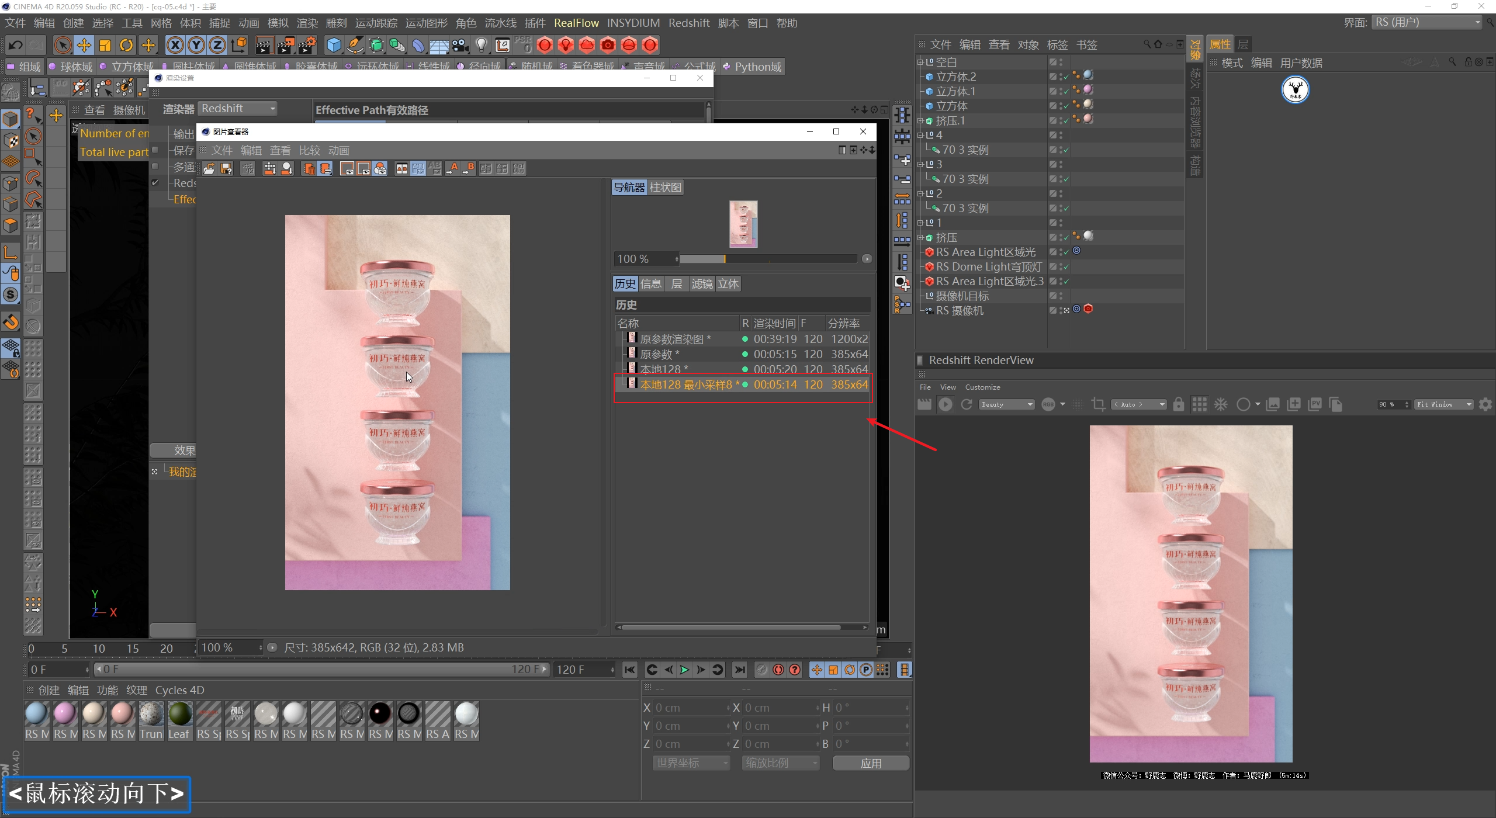Open the renderer (渲染器) Redshift dropdown
Image resolution: width=1496 pixels, height=818 pixels.
tap(238, 109)
